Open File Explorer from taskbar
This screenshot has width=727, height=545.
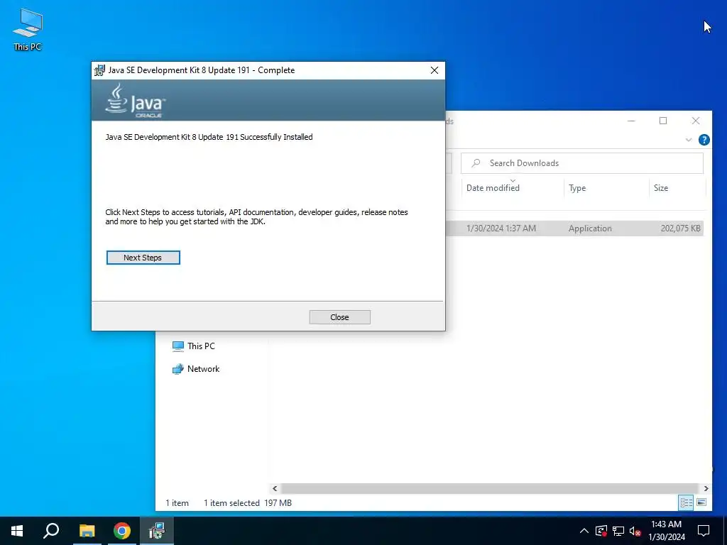pyautogui.click(x=87, y=531)
